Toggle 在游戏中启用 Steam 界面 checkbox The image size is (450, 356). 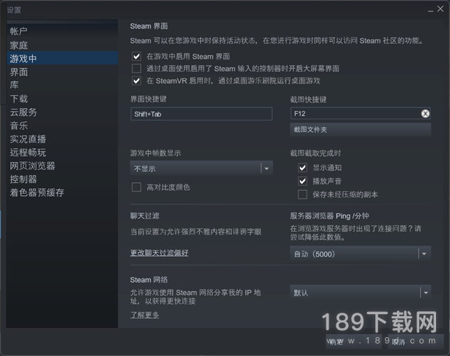click(x=136, y=57)
